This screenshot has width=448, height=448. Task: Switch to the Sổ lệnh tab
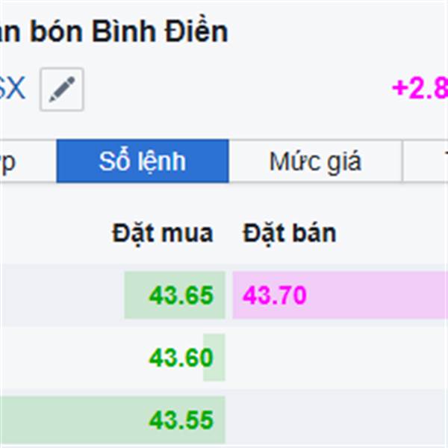(x=143, y=161)
